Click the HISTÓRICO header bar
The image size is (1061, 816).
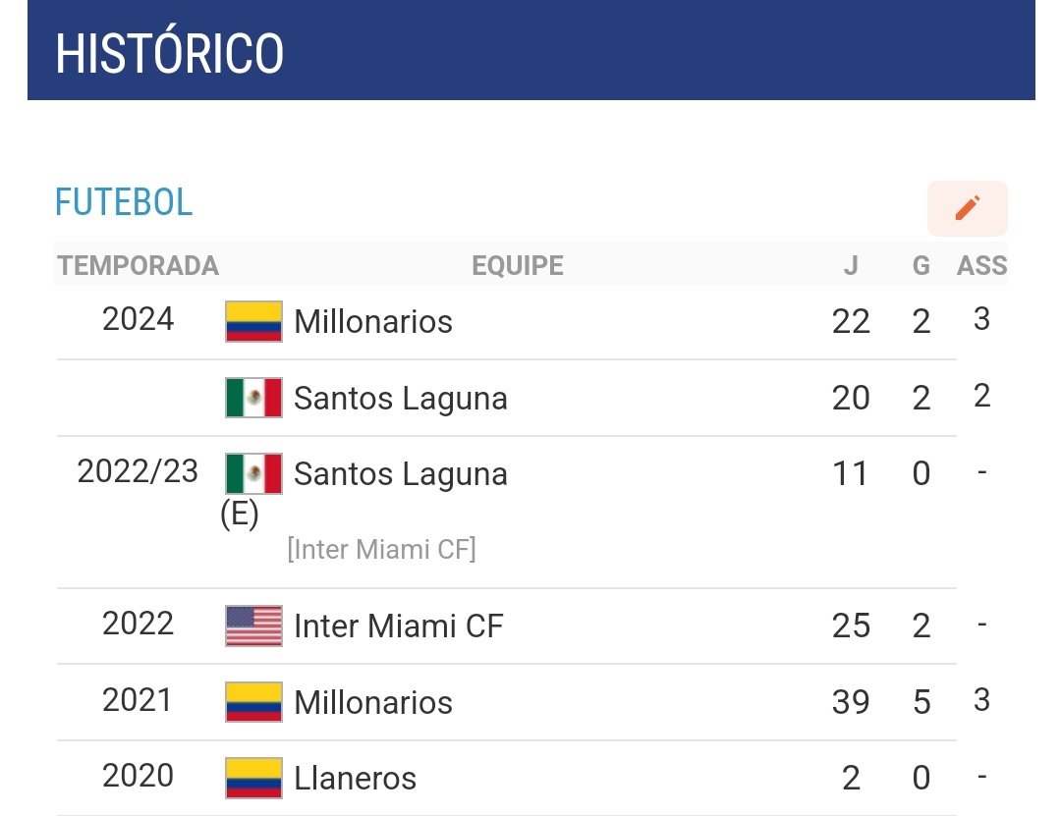[530, 51]
